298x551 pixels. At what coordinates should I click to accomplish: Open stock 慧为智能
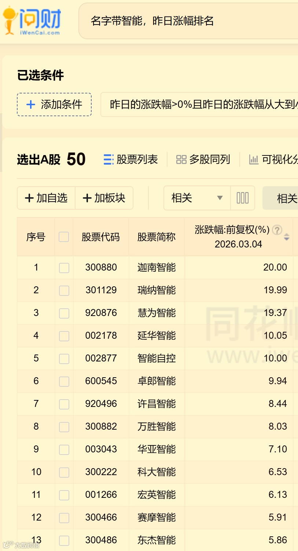157,313
